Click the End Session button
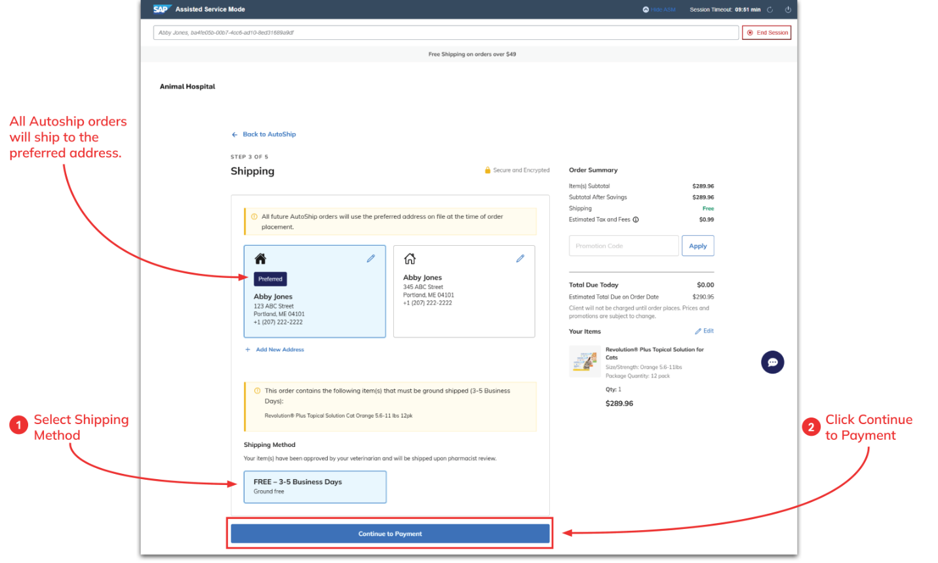This screenshot has height=563, width=938. [x=766, y=33]
